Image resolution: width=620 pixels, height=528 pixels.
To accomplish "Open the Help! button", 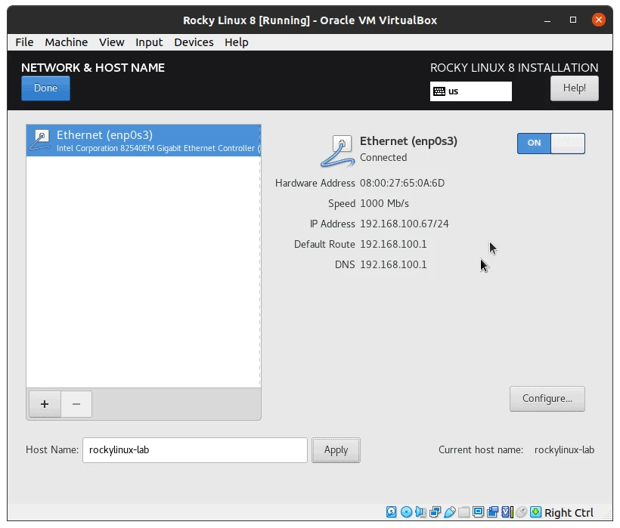I will [574, 88].
